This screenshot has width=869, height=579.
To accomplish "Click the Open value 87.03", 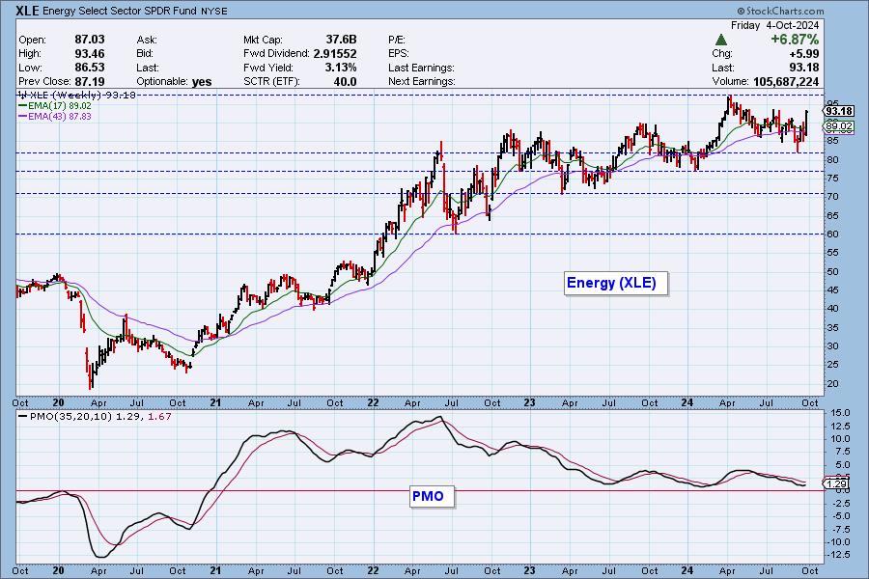I will point(90,40).
